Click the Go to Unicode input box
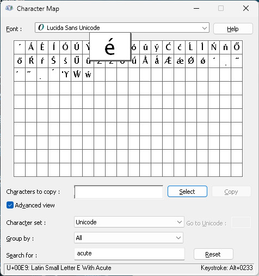The image size is (259, 276). tap(241, 223)
